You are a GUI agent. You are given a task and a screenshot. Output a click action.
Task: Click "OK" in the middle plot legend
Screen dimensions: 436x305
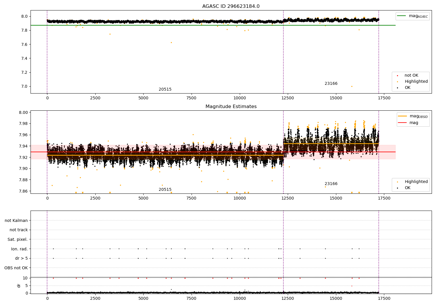coord(408,188)
